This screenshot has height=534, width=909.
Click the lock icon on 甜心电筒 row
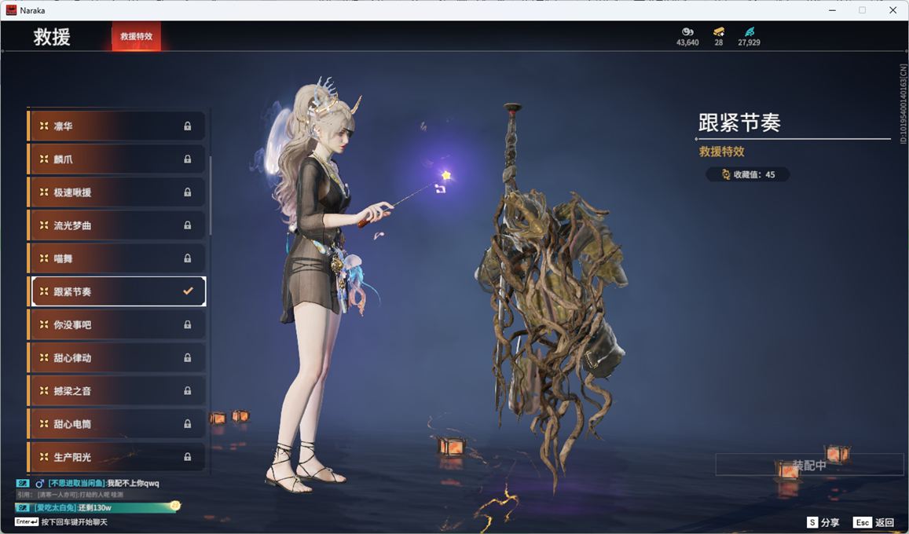click(187, 423)
